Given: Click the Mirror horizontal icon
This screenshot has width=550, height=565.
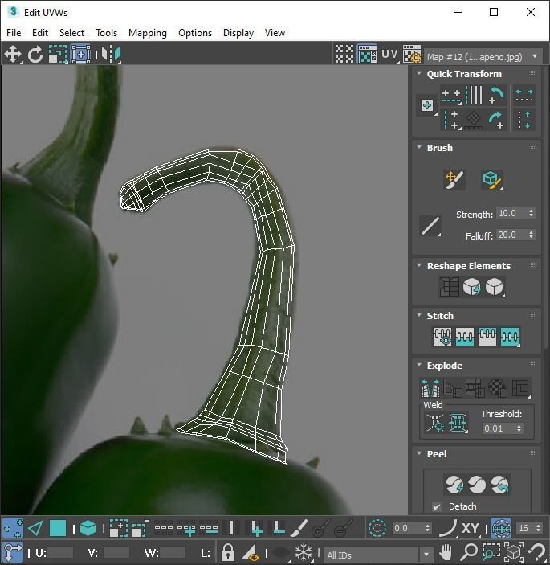Looking at the screenshot, I should [x=111, y=55].
